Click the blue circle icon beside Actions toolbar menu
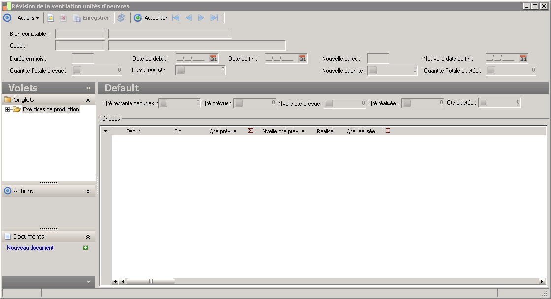The height and width of the screenshot is (299, 551). point(7,18)
